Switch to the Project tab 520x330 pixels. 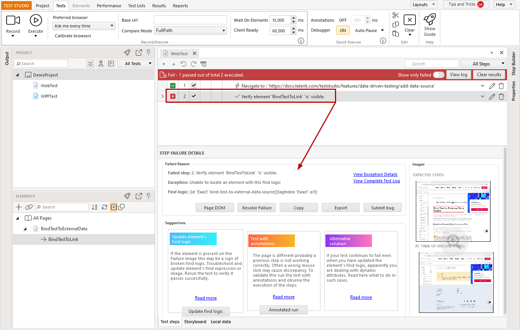[42, 6]
